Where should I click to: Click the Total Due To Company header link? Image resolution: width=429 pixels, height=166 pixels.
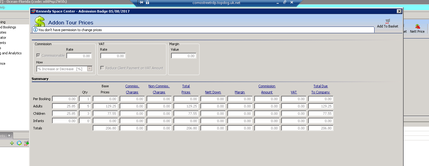tap(321, 89)
